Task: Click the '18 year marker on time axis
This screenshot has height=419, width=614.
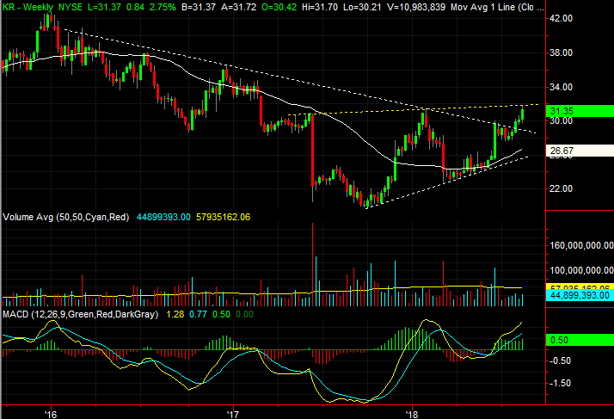Action: click(412, 414)
